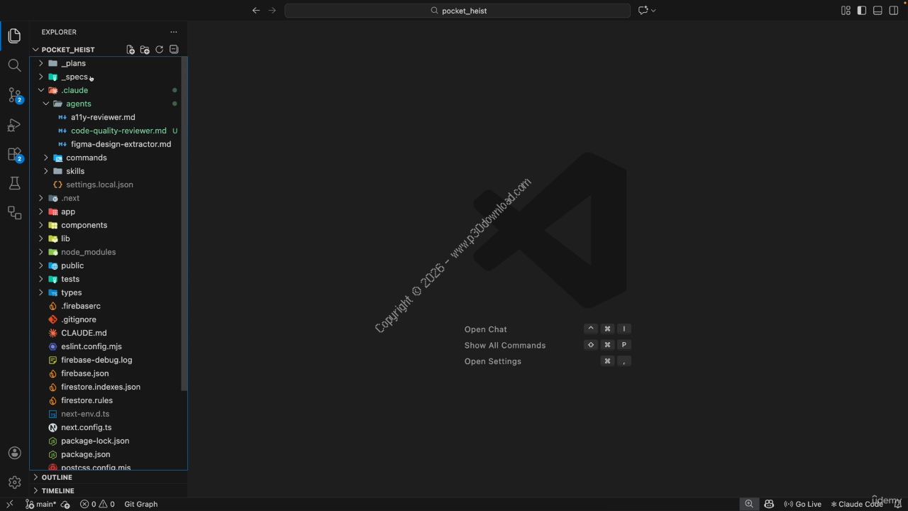Expand the OUTLINE section
Screen dimensions: 908x511
point(57,477)
